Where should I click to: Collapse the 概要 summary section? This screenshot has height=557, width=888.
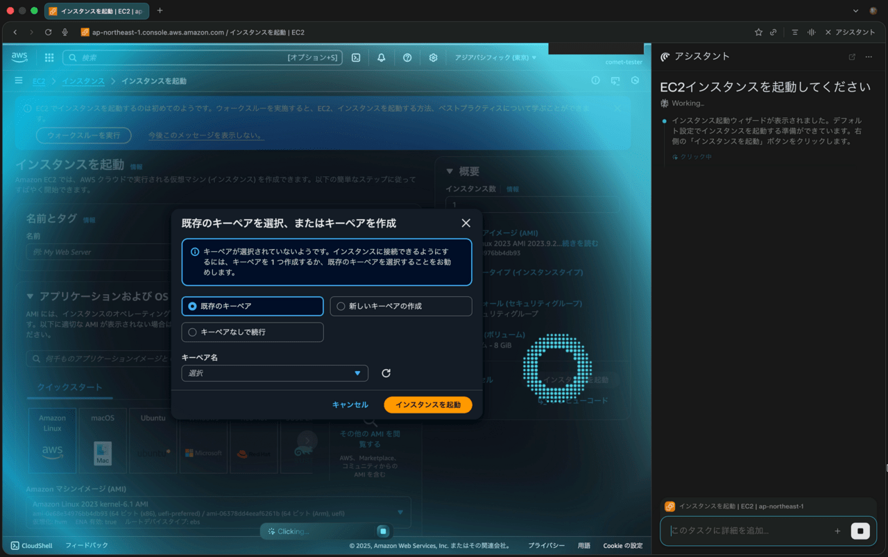(x=450, y=171)
